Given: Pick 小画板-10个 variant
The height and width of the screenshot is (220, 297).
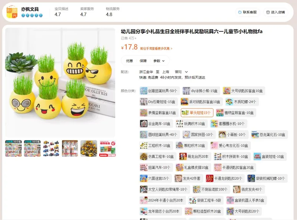Looking at the screenshot, I should tap(234, 135).
